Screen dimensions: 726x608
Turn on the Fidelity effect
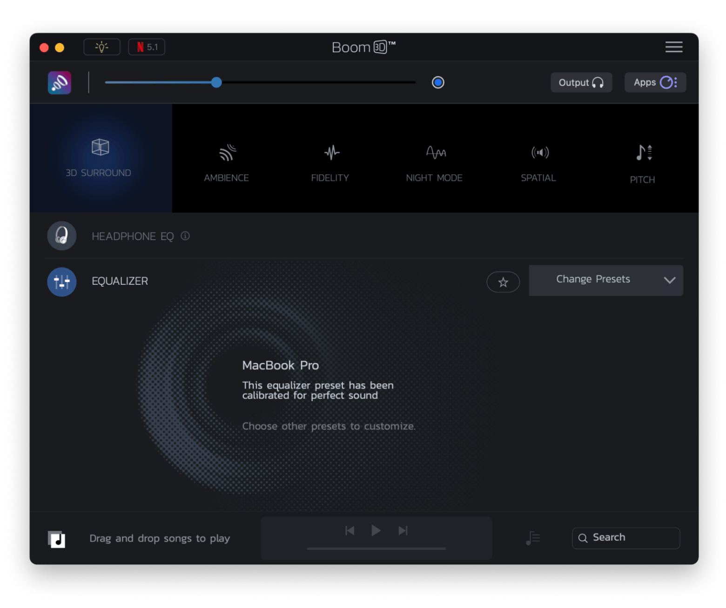[330, 163]
